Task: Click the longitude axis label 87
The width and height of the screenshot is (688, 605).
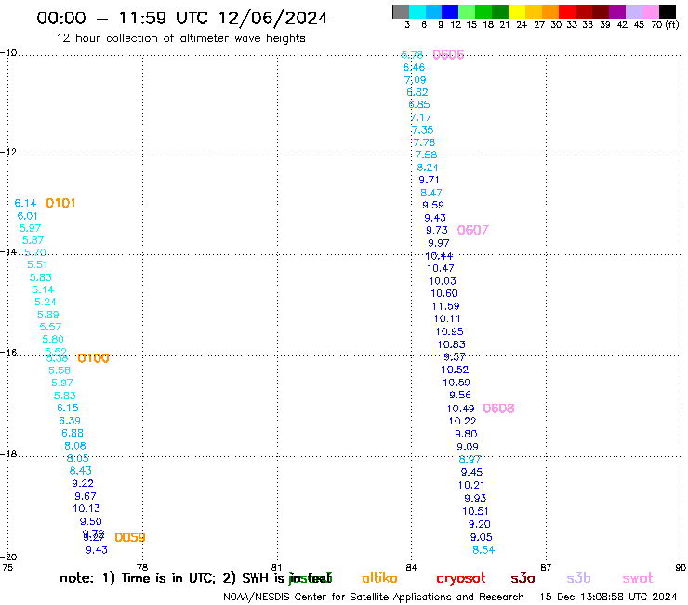Action: click(546, 567)
